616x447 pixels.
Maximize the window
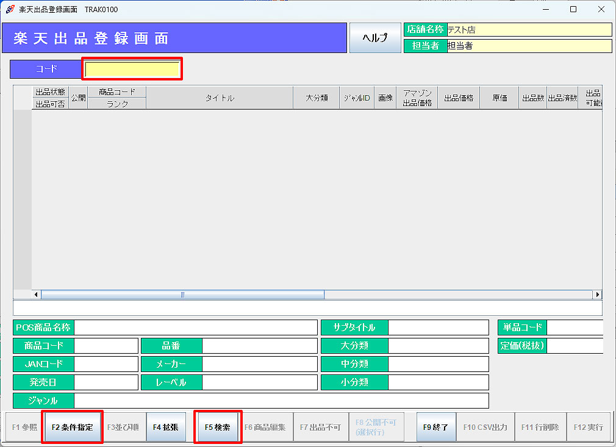[x=573, y=9]
